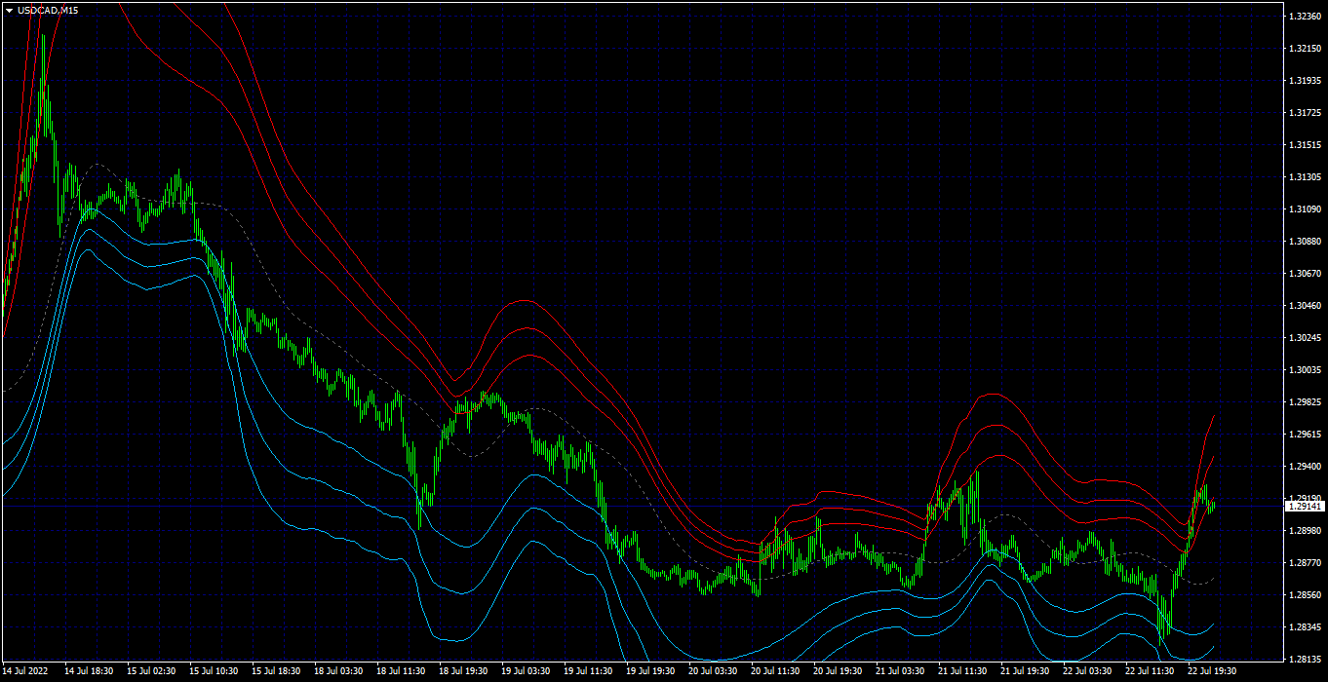
Task: Select the current price label 1.29141
Action: [1305, 507]
